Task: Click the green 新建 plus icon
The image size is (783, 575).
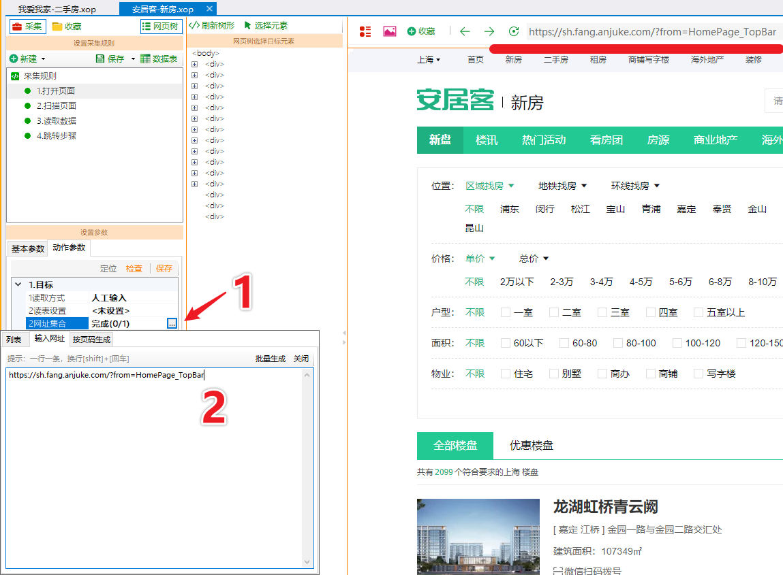Action: [x=14, y=59]
